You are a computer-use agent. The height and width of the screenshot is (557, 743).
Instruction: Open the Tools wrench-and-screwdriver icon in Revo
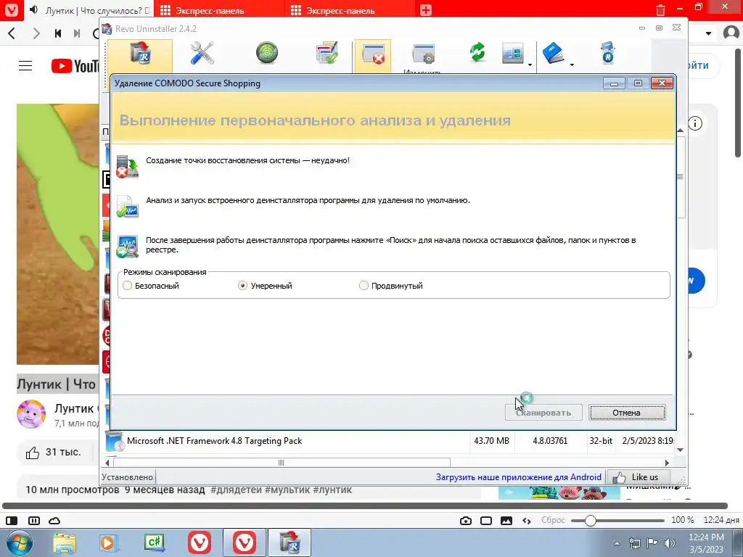[202, 52]
